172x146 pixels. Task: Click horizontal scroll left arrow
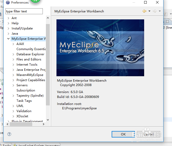point(7,124)
